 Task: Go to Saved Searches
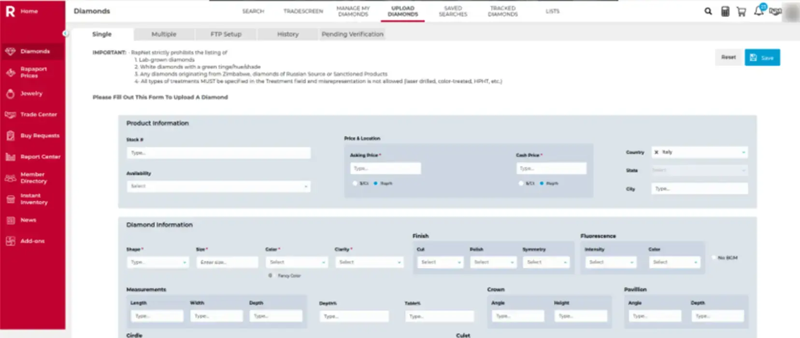453,11
